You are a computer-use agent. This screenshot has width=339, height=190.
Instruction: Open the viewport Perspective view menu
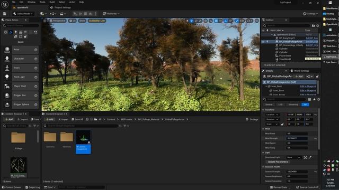(x=57, y=21)
